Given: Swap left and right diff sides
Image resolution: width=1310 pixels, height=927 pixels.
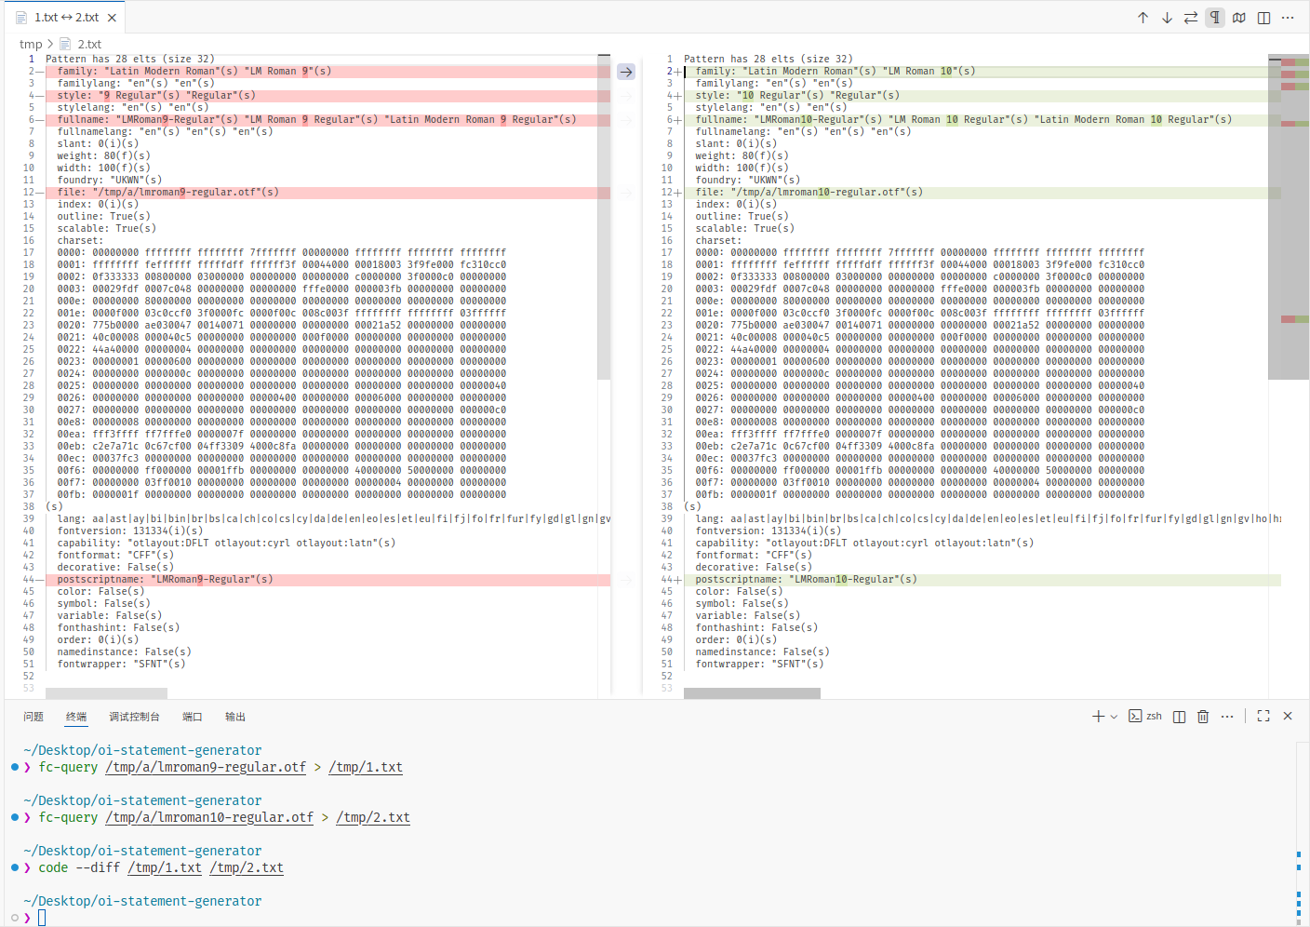Looking at the screenshot, I should (x=1191, y=18).
